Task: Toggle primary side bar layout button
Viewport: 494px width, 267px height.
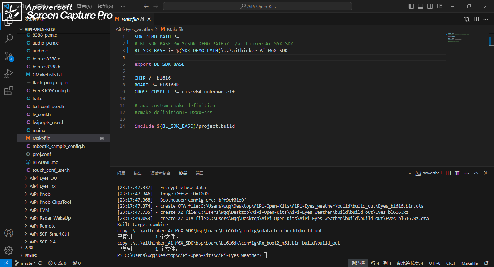Action: pos(411,6)
